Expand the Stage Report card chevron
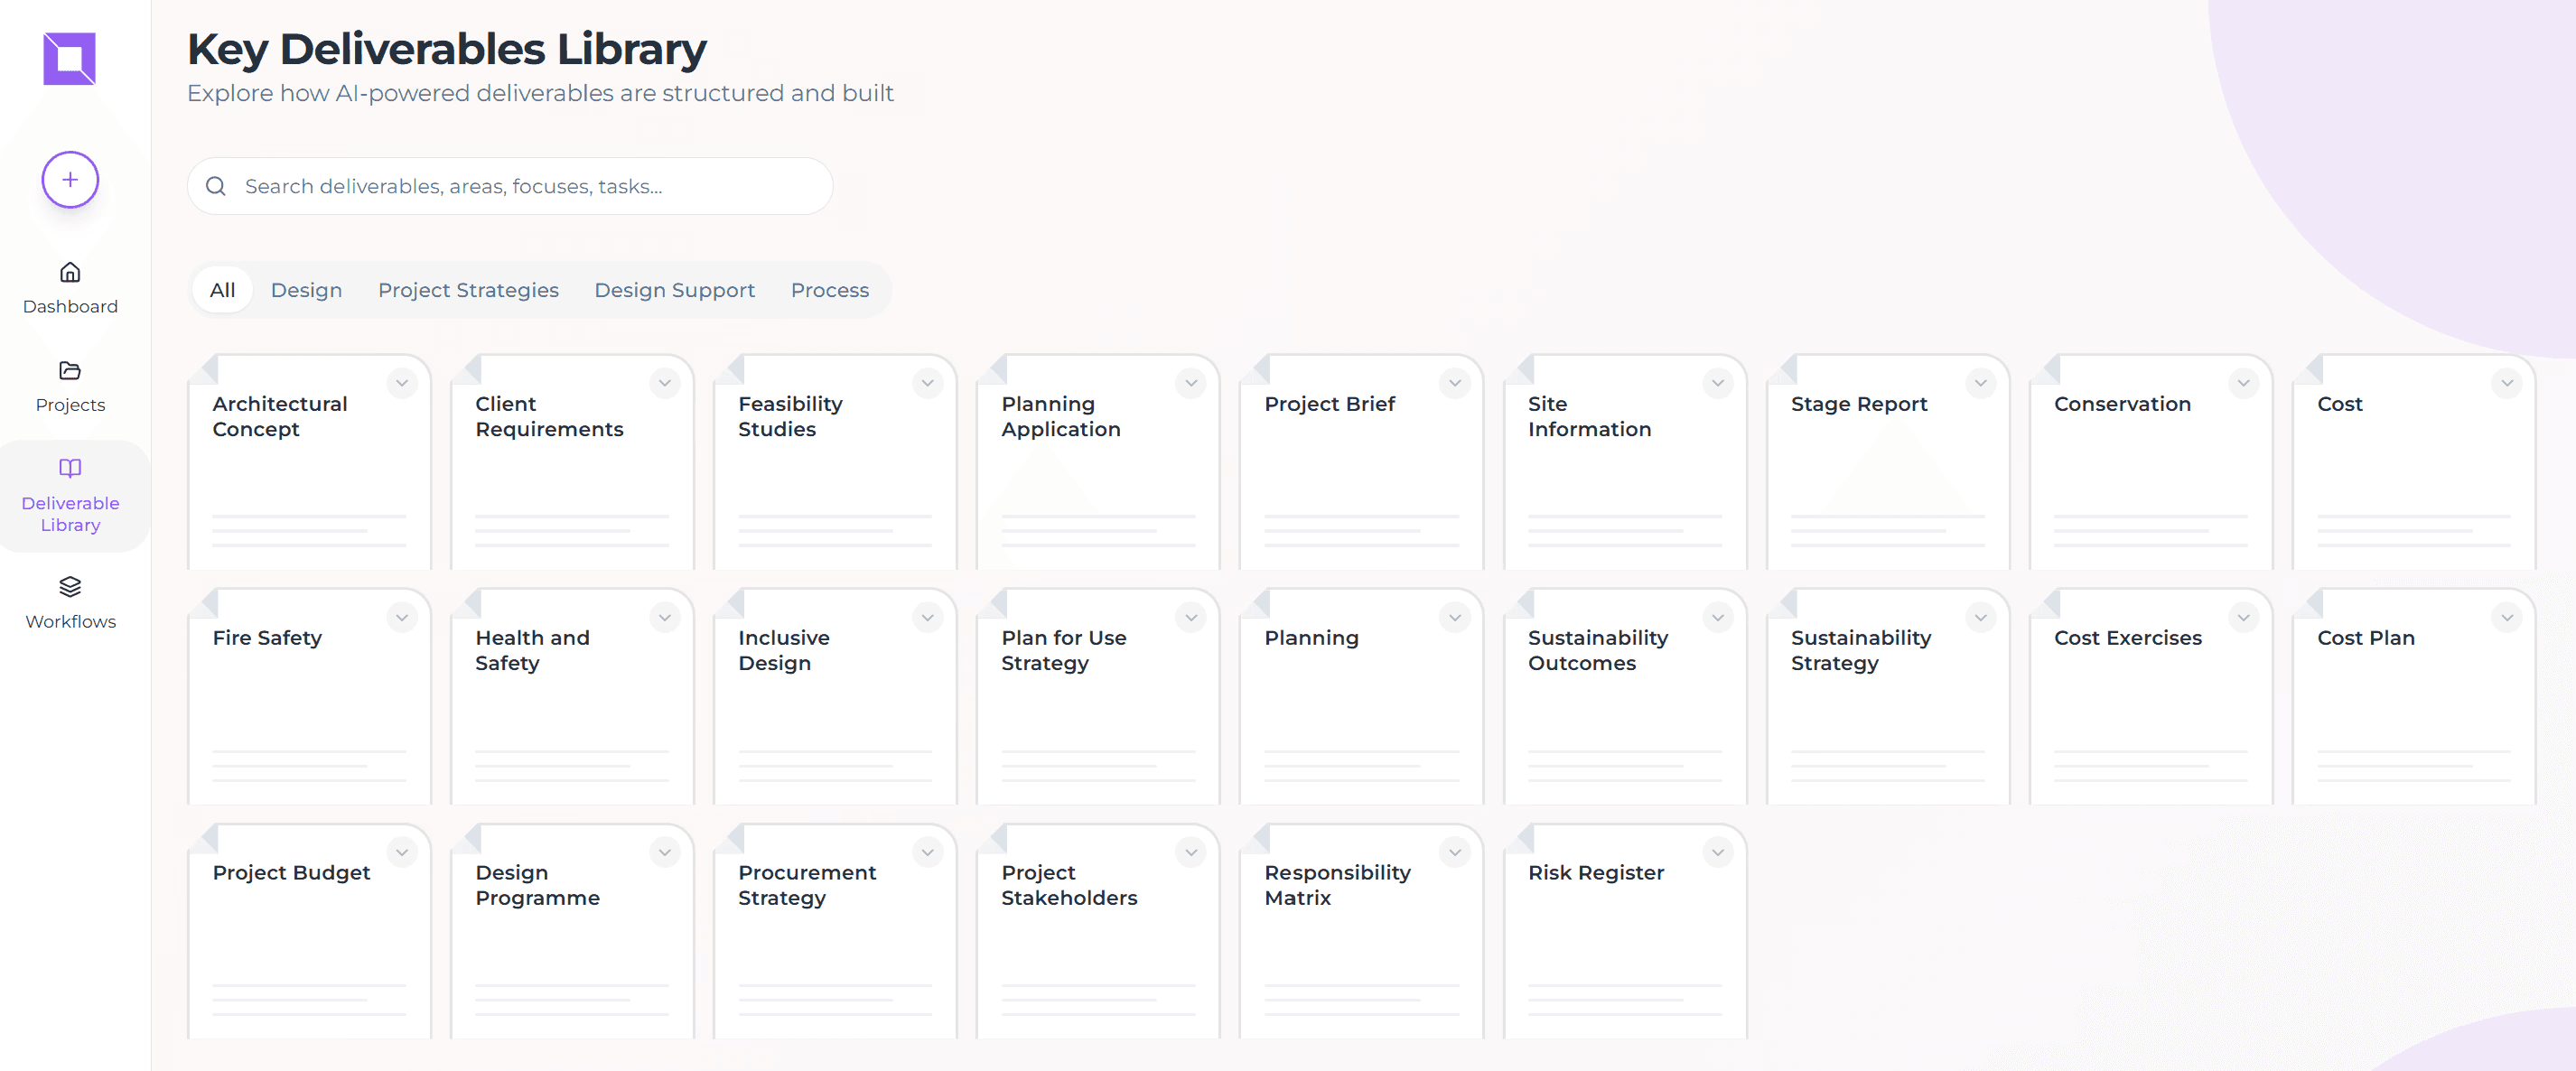The image size is (2576, 1071). (x=1981, y=383)
